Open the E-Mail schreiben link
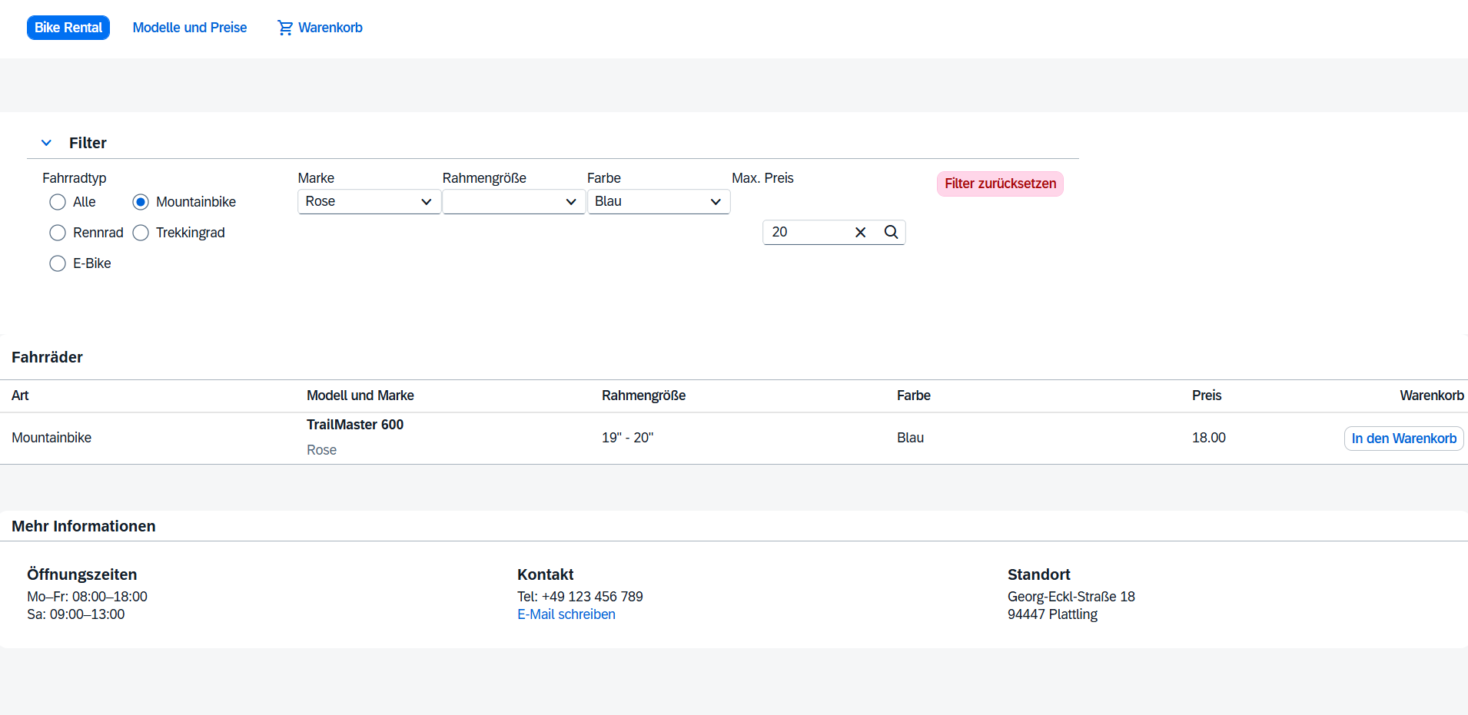 (x=566, y=614)
